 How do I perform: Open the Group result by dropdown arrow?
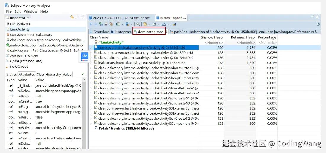click(x=150, y=24)
